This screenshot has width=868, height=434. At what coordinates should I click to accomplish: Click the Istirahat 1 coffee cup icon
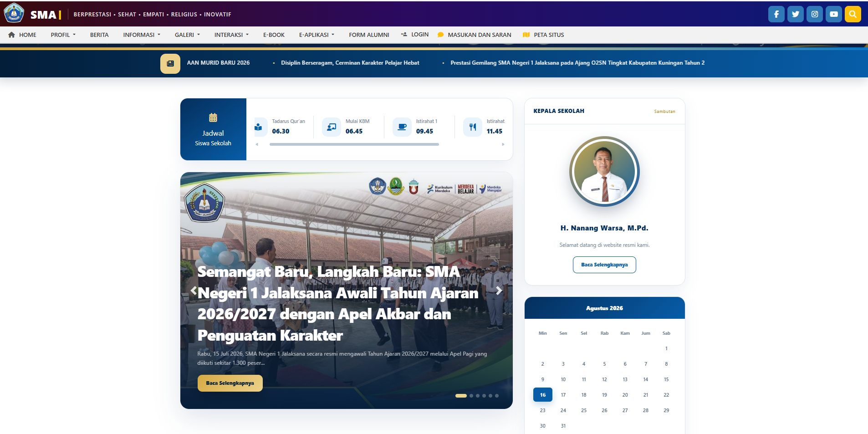(x=402, y=127)
